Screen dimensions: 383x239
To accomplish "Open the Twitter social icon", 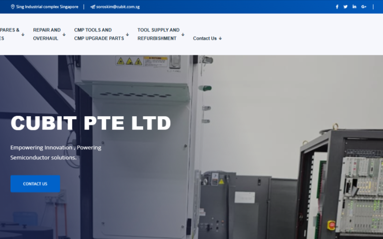I will [346, 7].
